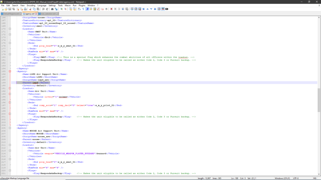321x180 pixels.
Task: Click the scrollbar up arrow
Action: point(319,18)
